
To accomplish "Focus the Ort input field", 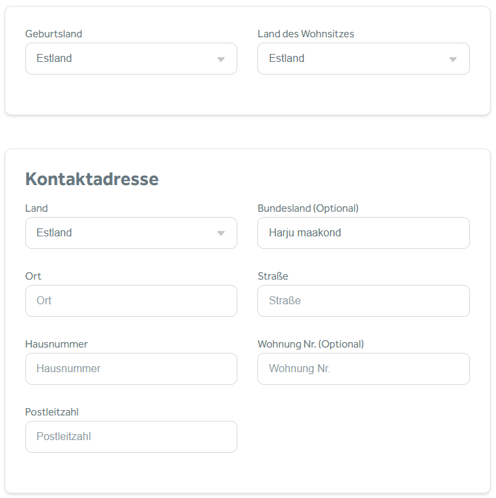I will click(131, 301).
